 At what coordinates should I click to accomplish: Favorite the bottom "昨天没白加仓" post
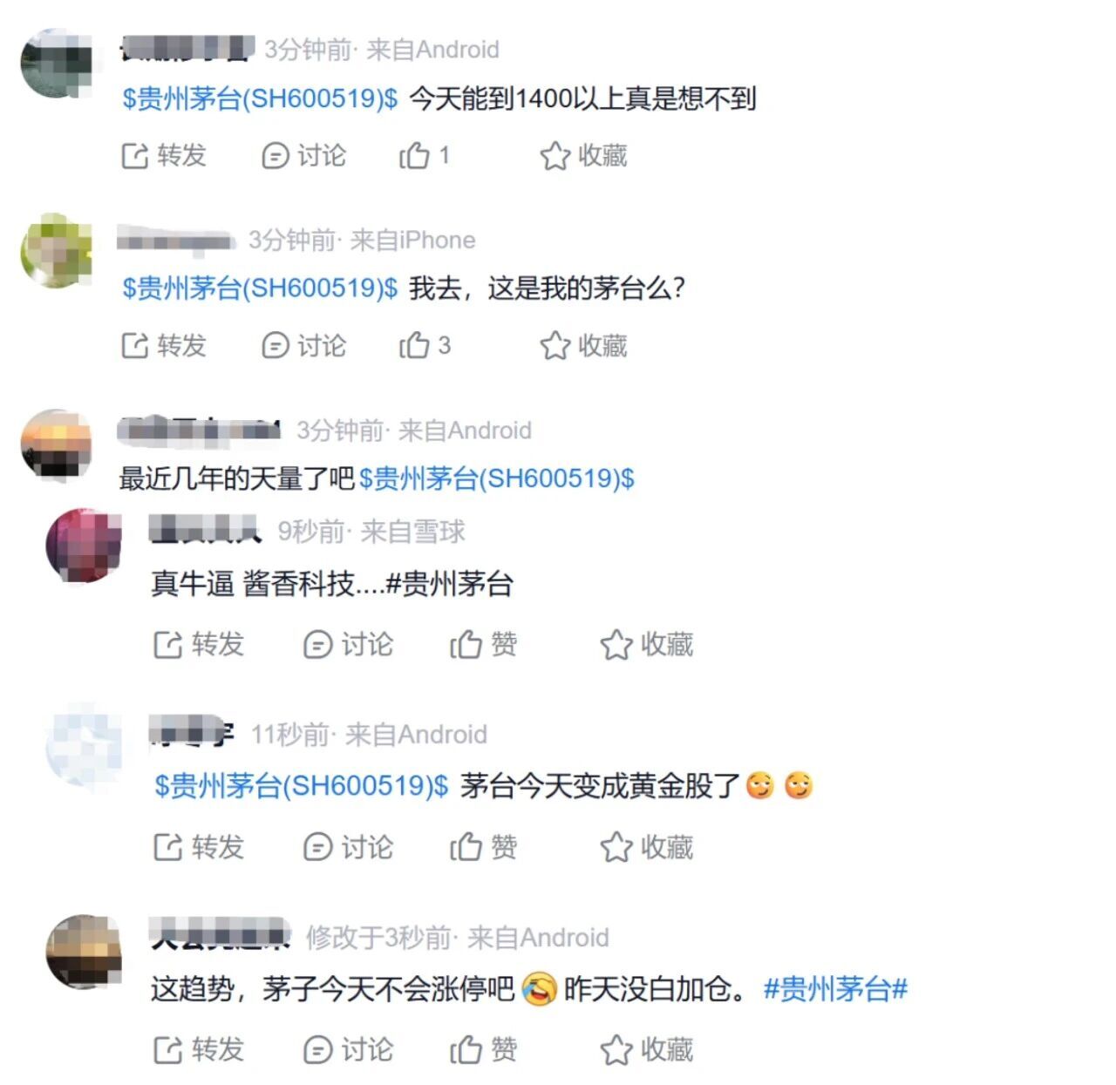[x=646, y=1050]
